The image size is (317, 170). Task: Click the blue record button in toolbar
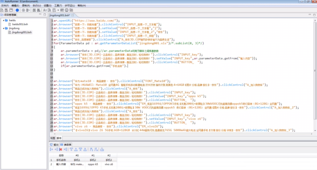click(x=17, y=10)
